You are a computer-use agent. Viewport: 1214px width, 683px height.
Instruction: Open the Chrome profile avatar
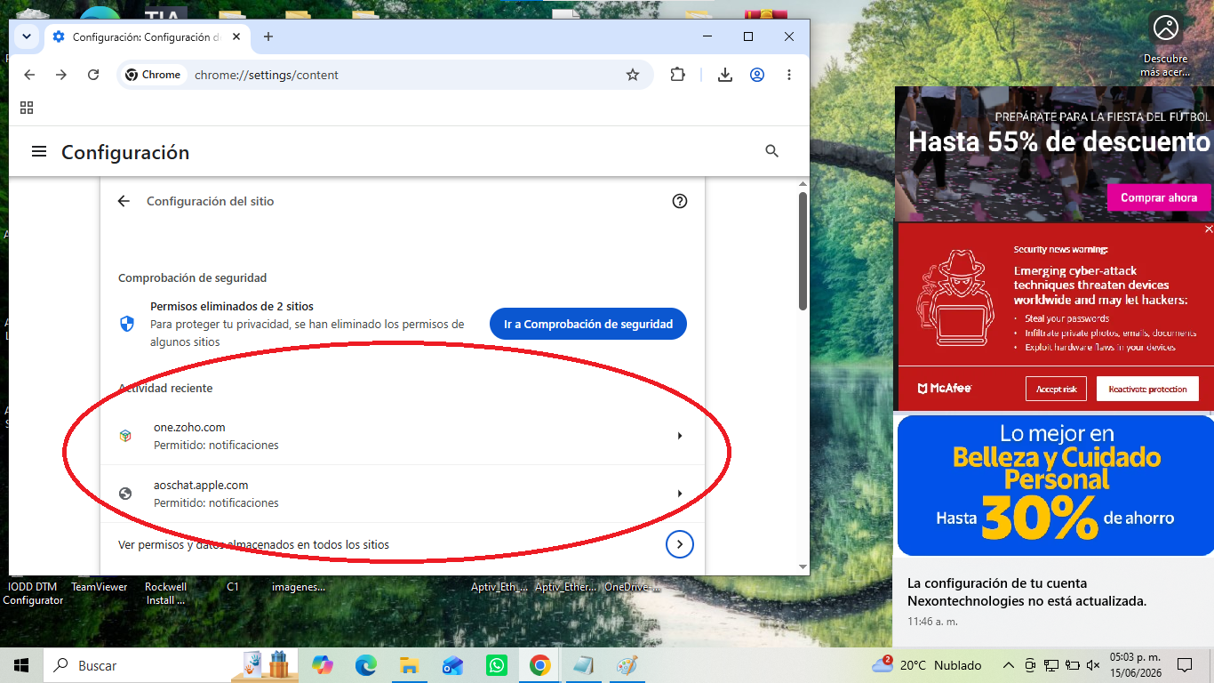point(757,75)
